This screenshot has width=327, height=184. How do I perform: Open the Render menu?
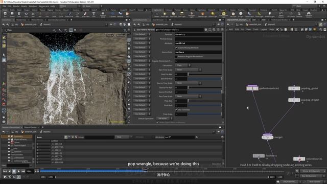click(x=16, y=6)
